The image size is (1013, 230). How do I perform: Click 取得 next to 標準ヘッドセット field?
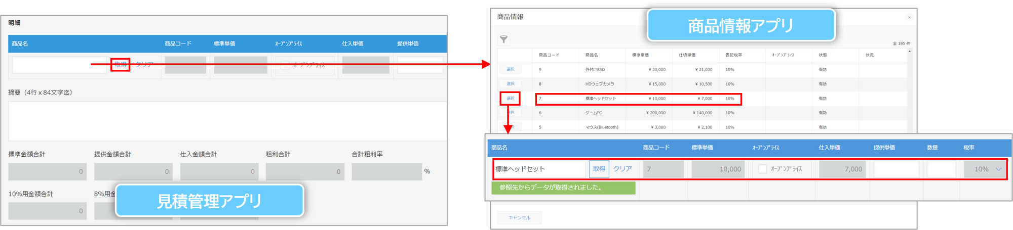pos(599,169)
